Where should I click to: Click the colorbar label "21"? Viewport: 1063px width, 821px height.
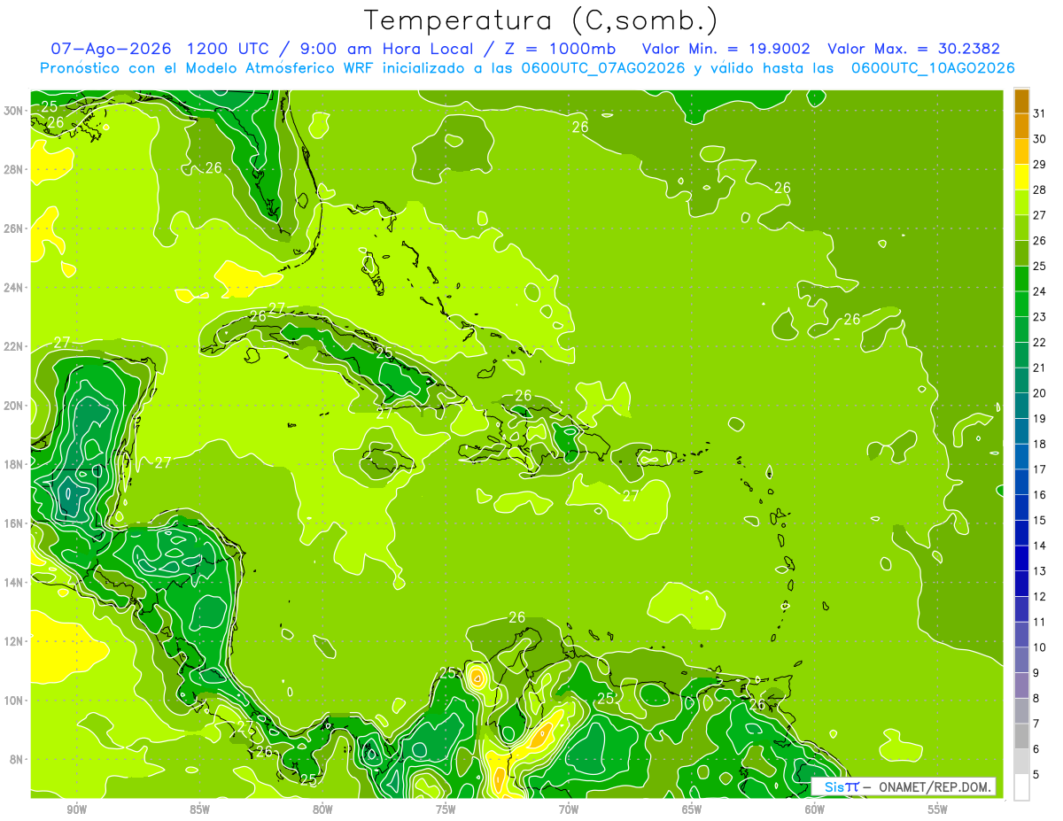[1040, 367]
